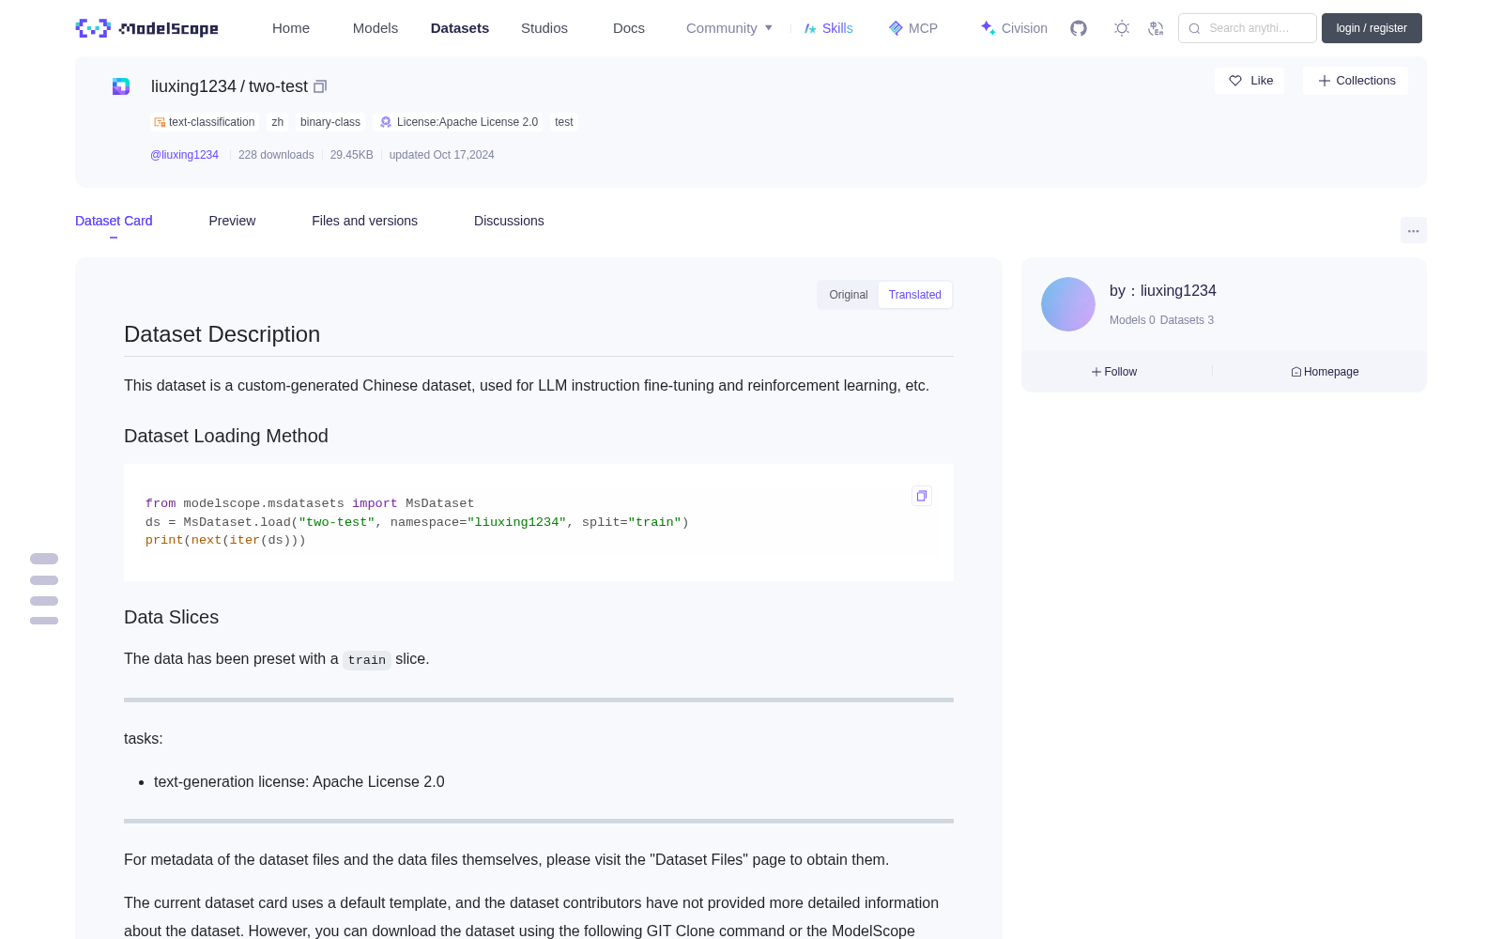Click the Data Slices heading

pos(171,617)
